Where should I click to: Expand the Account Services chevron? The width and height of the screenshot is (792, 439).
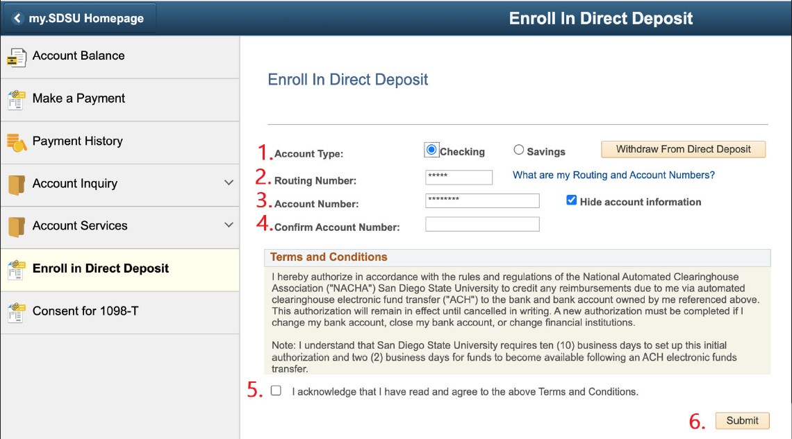229,225
